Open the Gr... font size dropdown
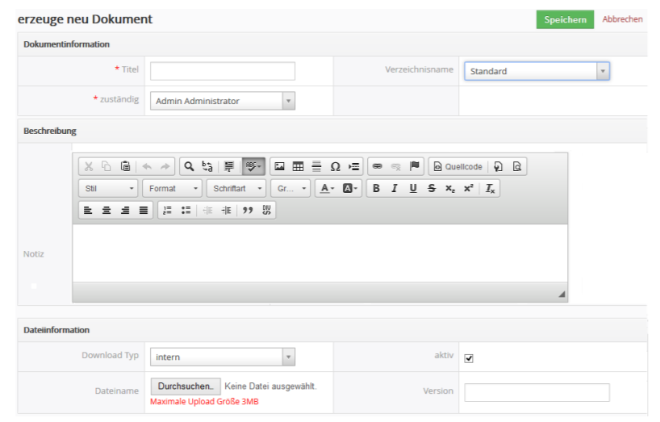660x422 pixels. tap(290, 189)
